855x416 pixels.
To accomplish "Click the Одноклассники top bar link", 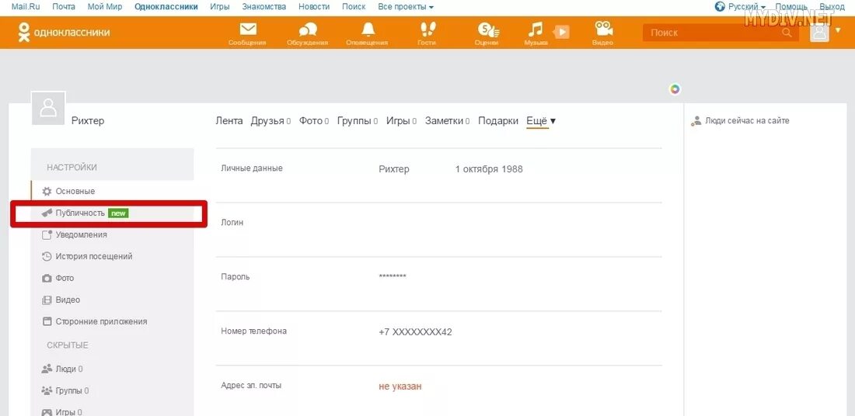I will pos(166,6).
